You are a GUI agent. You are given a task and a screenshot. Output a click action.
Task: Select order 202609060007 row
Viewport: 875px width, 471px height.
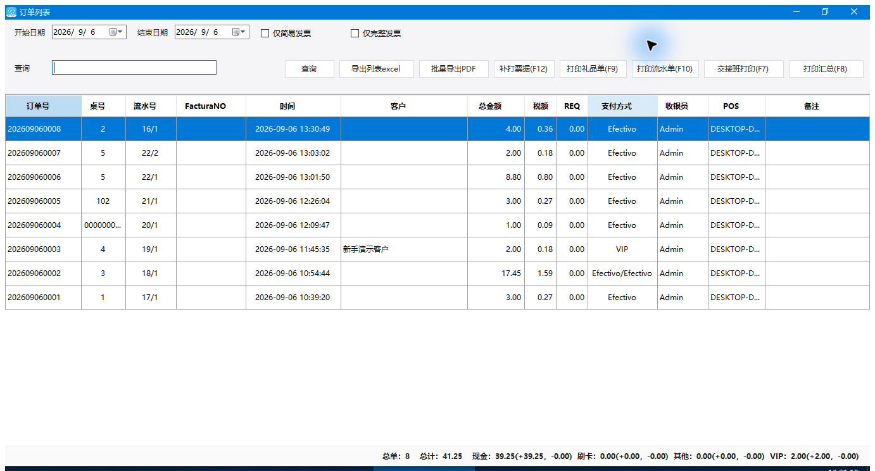[437, 153]
